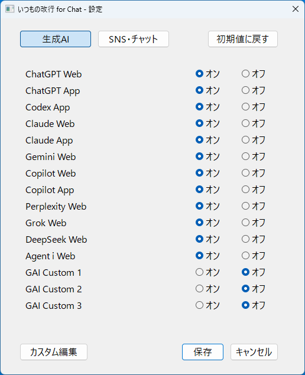The width and height of the screenshot is (305, 375).
Task: Click the DeepSeek Web label
Action: [56, 239]
